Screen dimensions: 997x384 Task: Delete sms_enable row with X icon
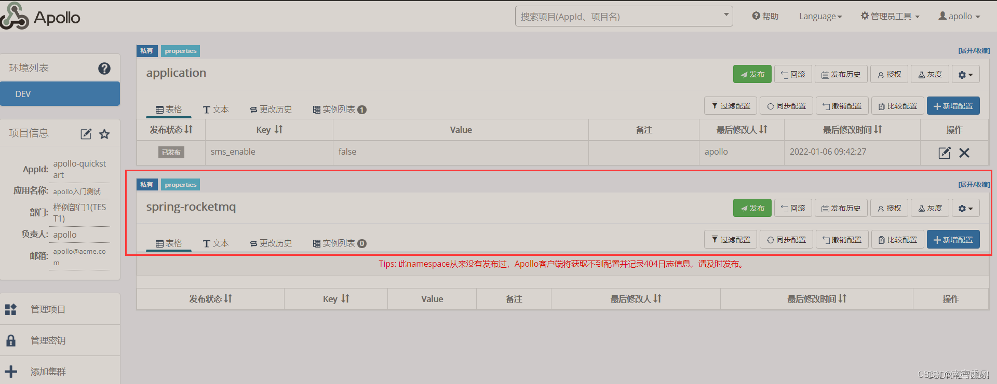[x=964, y=153]
